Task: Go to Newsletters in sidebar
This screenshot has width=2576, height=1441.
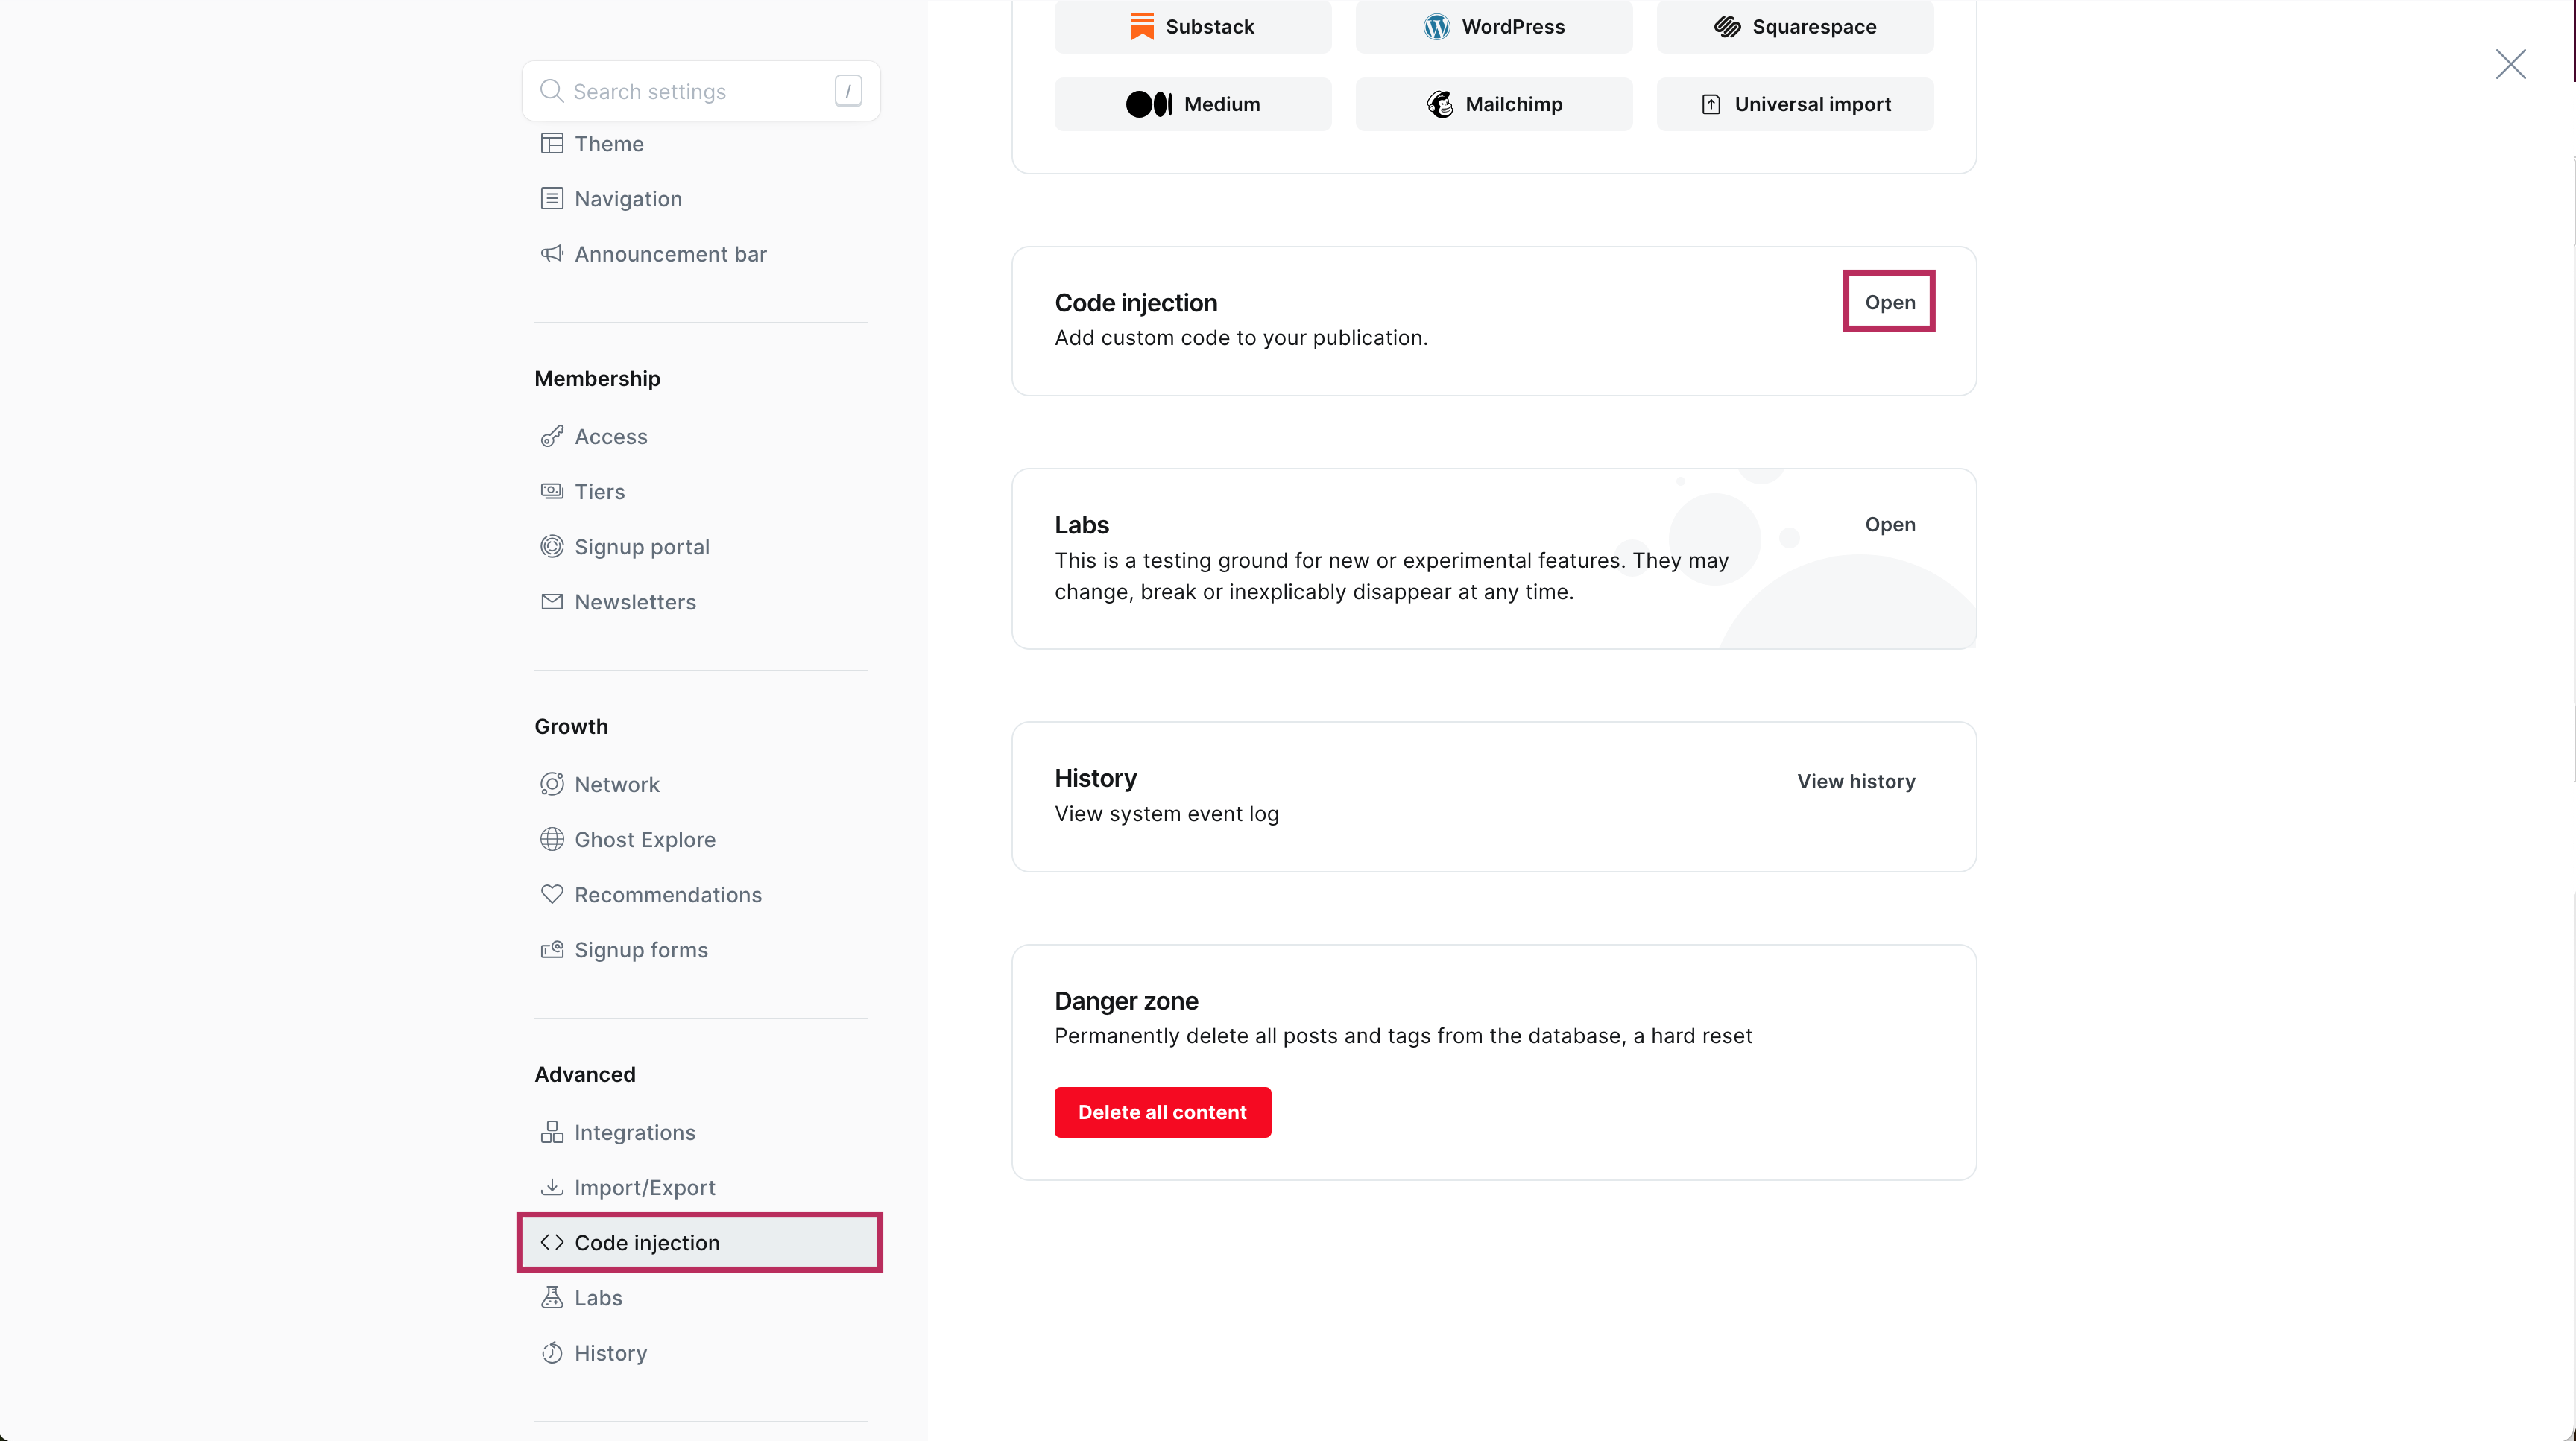Action: (634, 601)
